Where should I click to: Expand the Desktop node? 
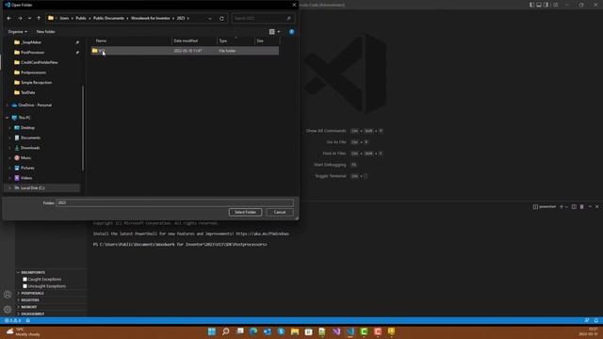click(x=10, y=128)
